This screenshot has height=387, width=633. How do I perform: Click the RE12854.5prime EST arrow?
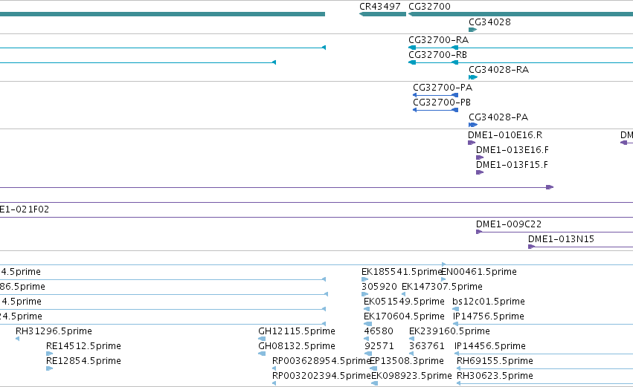coord(50,368)
